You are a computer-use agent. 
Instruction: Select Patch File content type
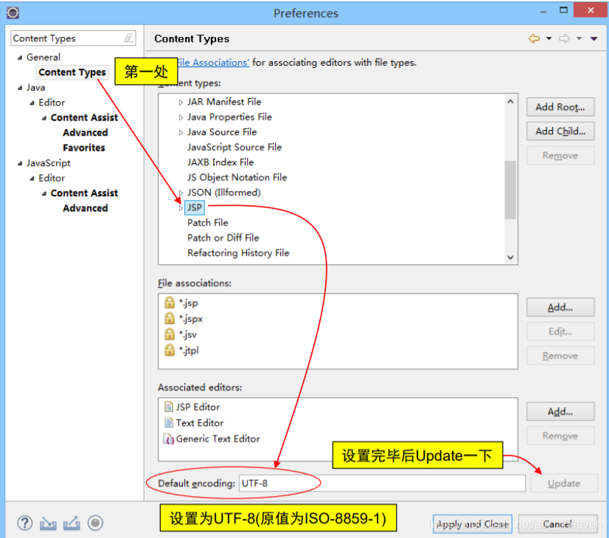pos(208,223)
